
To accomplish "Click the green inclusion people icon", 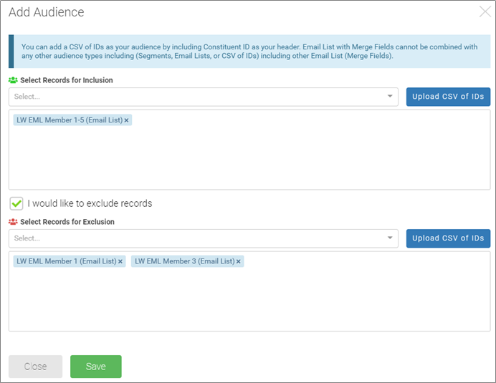I will tap(13, 80).
